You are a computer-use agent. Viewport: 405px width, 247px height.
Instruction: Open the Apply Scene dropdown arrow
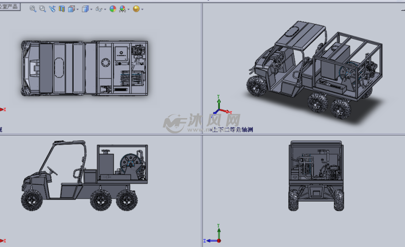(x=128, y=9)
